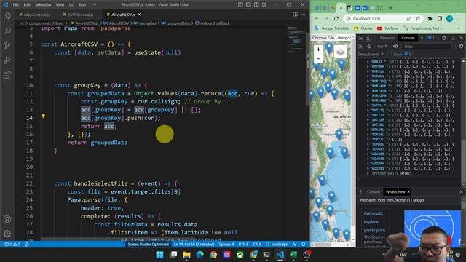This screenshot has width=466, height=262.
Task: Open the Chrome profile avatar P
Action: coord(449,19)
